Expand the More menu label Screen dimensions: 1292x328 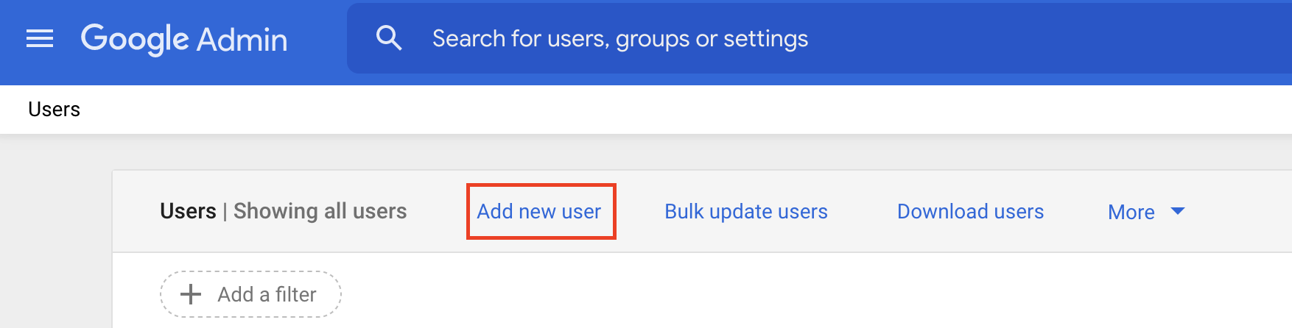tap(1131, 213)
